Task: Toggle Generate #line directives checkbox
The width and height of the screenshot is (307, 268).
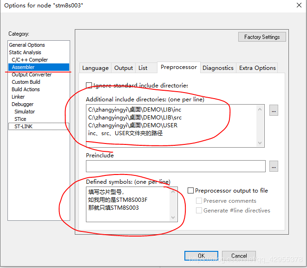Action: pyautogui.click(x=199, y=210)
